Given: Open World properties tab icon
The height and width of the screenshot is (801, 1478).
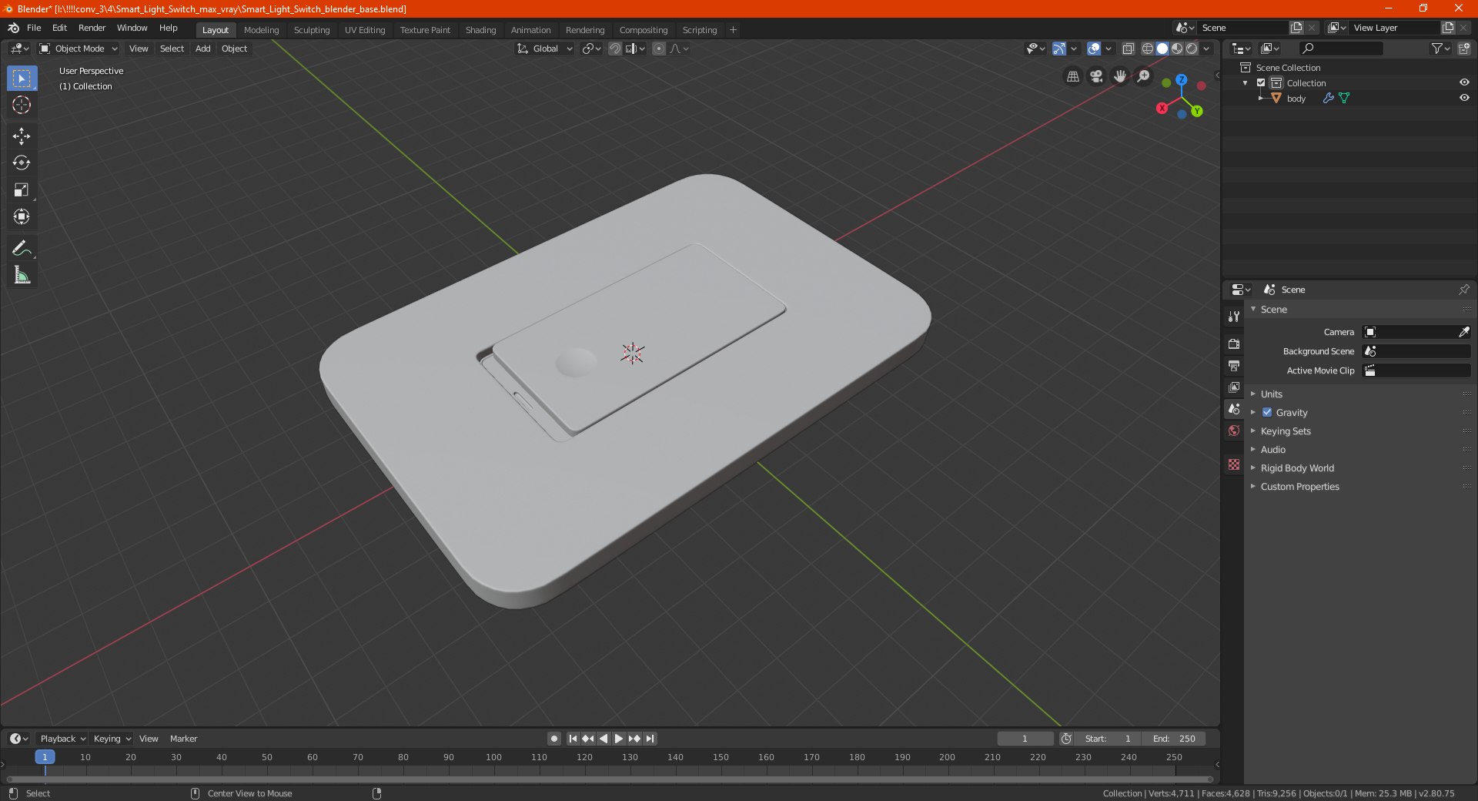Looking at the screenshot, I should point(1234,431).
